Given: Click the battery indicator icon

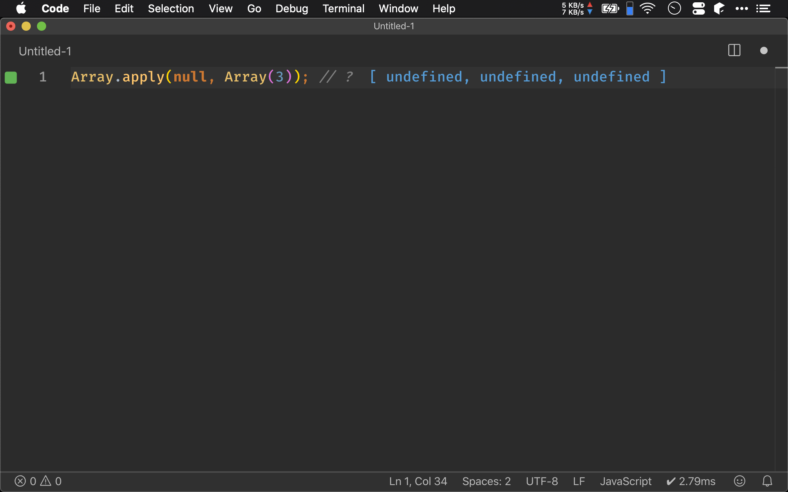Looking at the screenshot, I should point(610,8).
